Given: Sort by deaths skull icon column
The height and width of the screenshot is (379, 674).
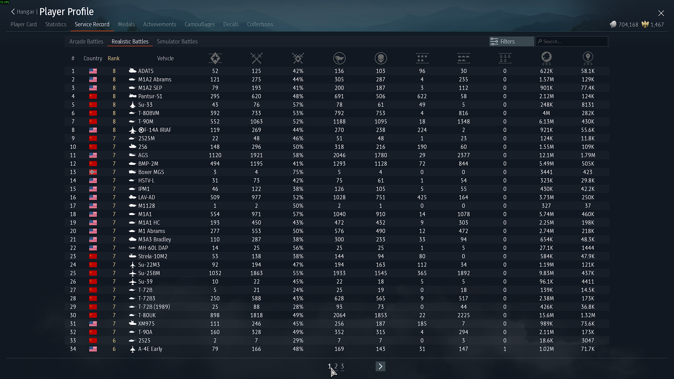Looking at the screenshot, I should coord(381,58).
